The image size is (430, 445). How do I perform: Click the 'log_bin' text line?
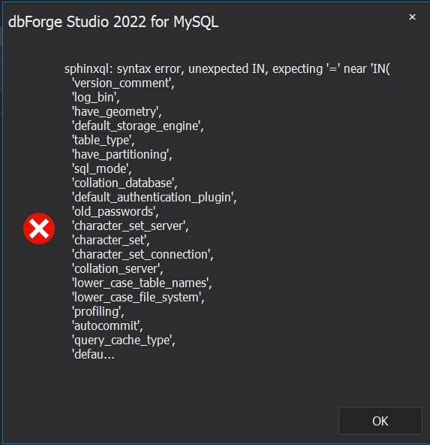(x=96, y=98)
